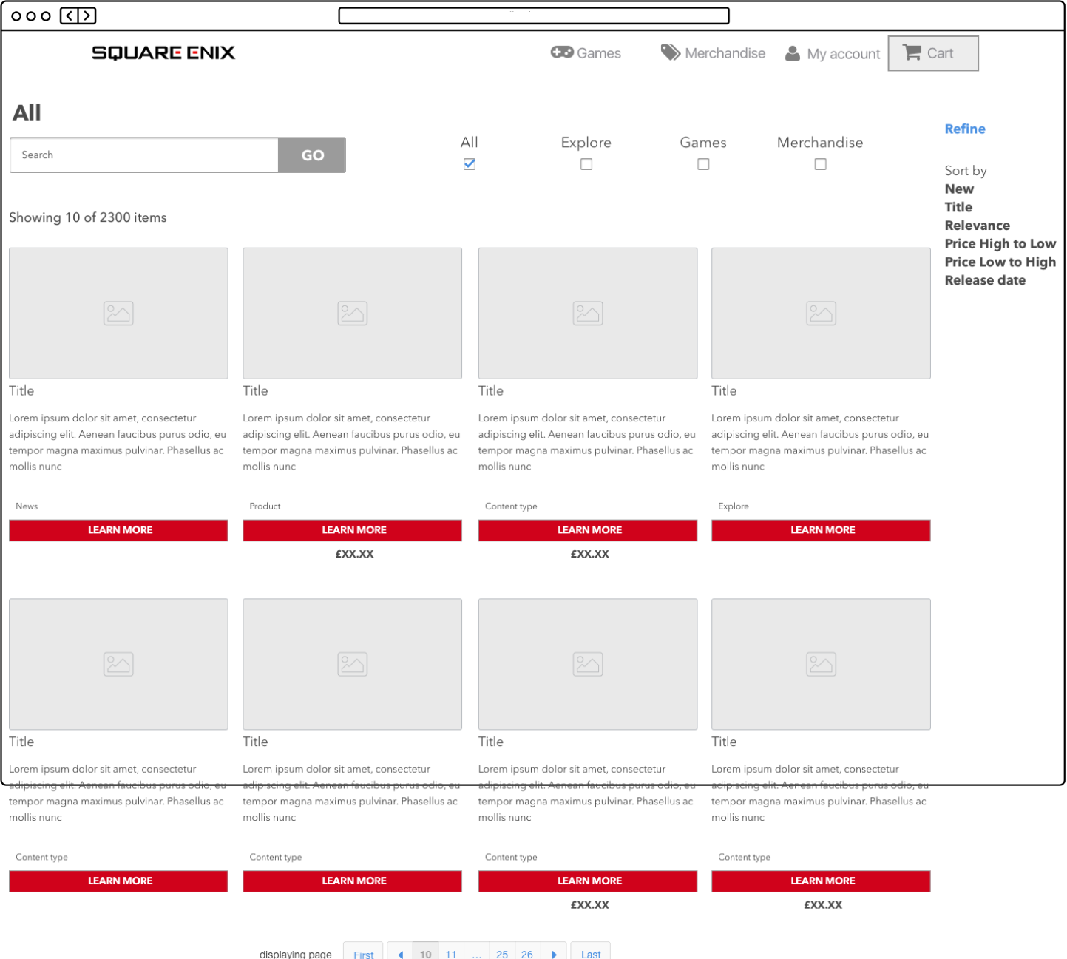Sort results by Price High to Low
Image resolution: width=1067 pixels, height=959 pixels.
click(1000, 244)
